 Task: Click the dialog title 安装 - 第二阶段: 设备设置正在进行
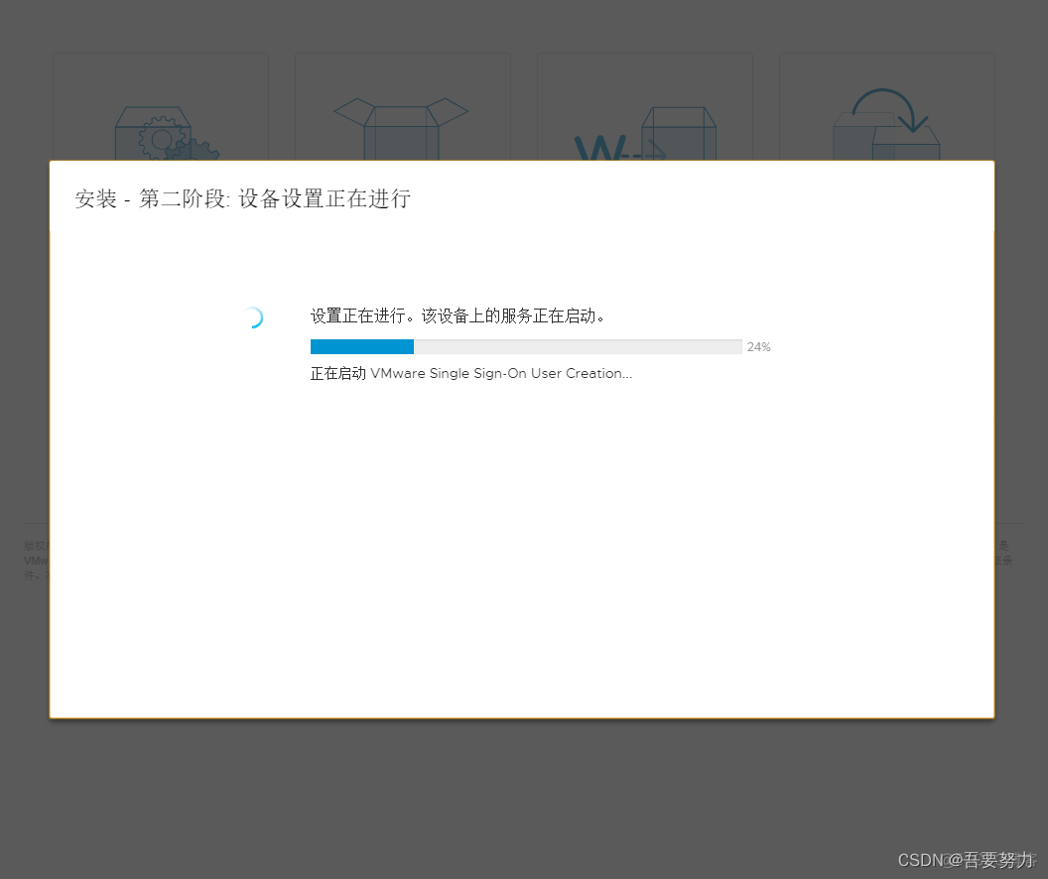242,198
